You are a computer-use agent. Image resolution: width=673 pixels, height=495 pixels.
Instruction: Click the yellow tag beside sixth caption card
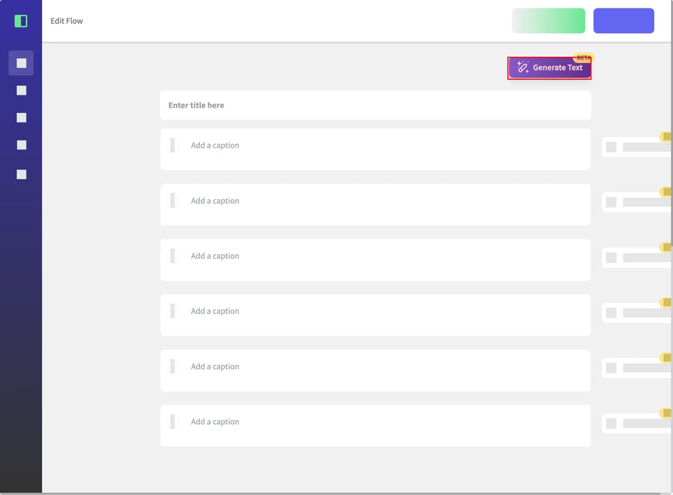[665, 413]
